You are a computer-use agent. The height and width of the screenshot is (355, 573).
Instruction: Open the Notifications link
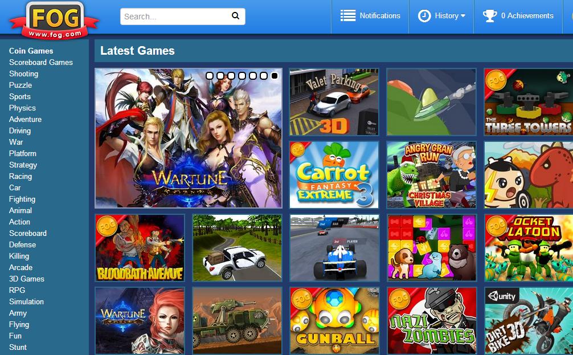point(380,16)
